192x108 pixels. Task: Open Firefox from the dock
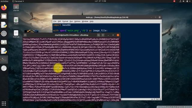(4, 7)
